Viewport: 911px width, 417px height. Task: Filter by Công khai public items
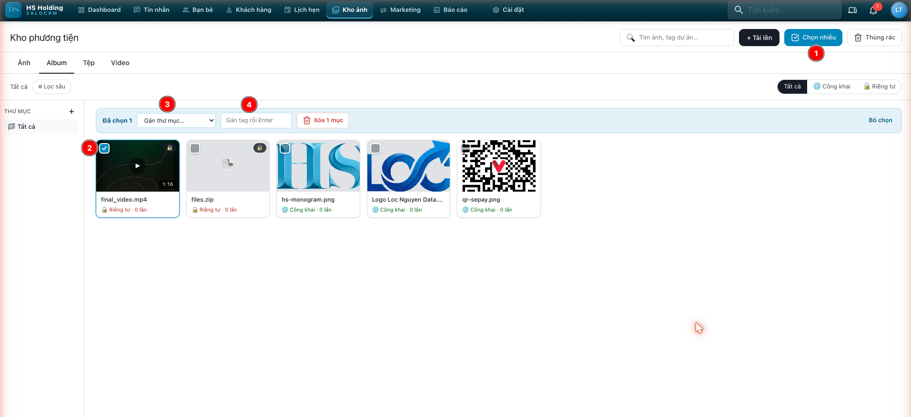point(832,87)
